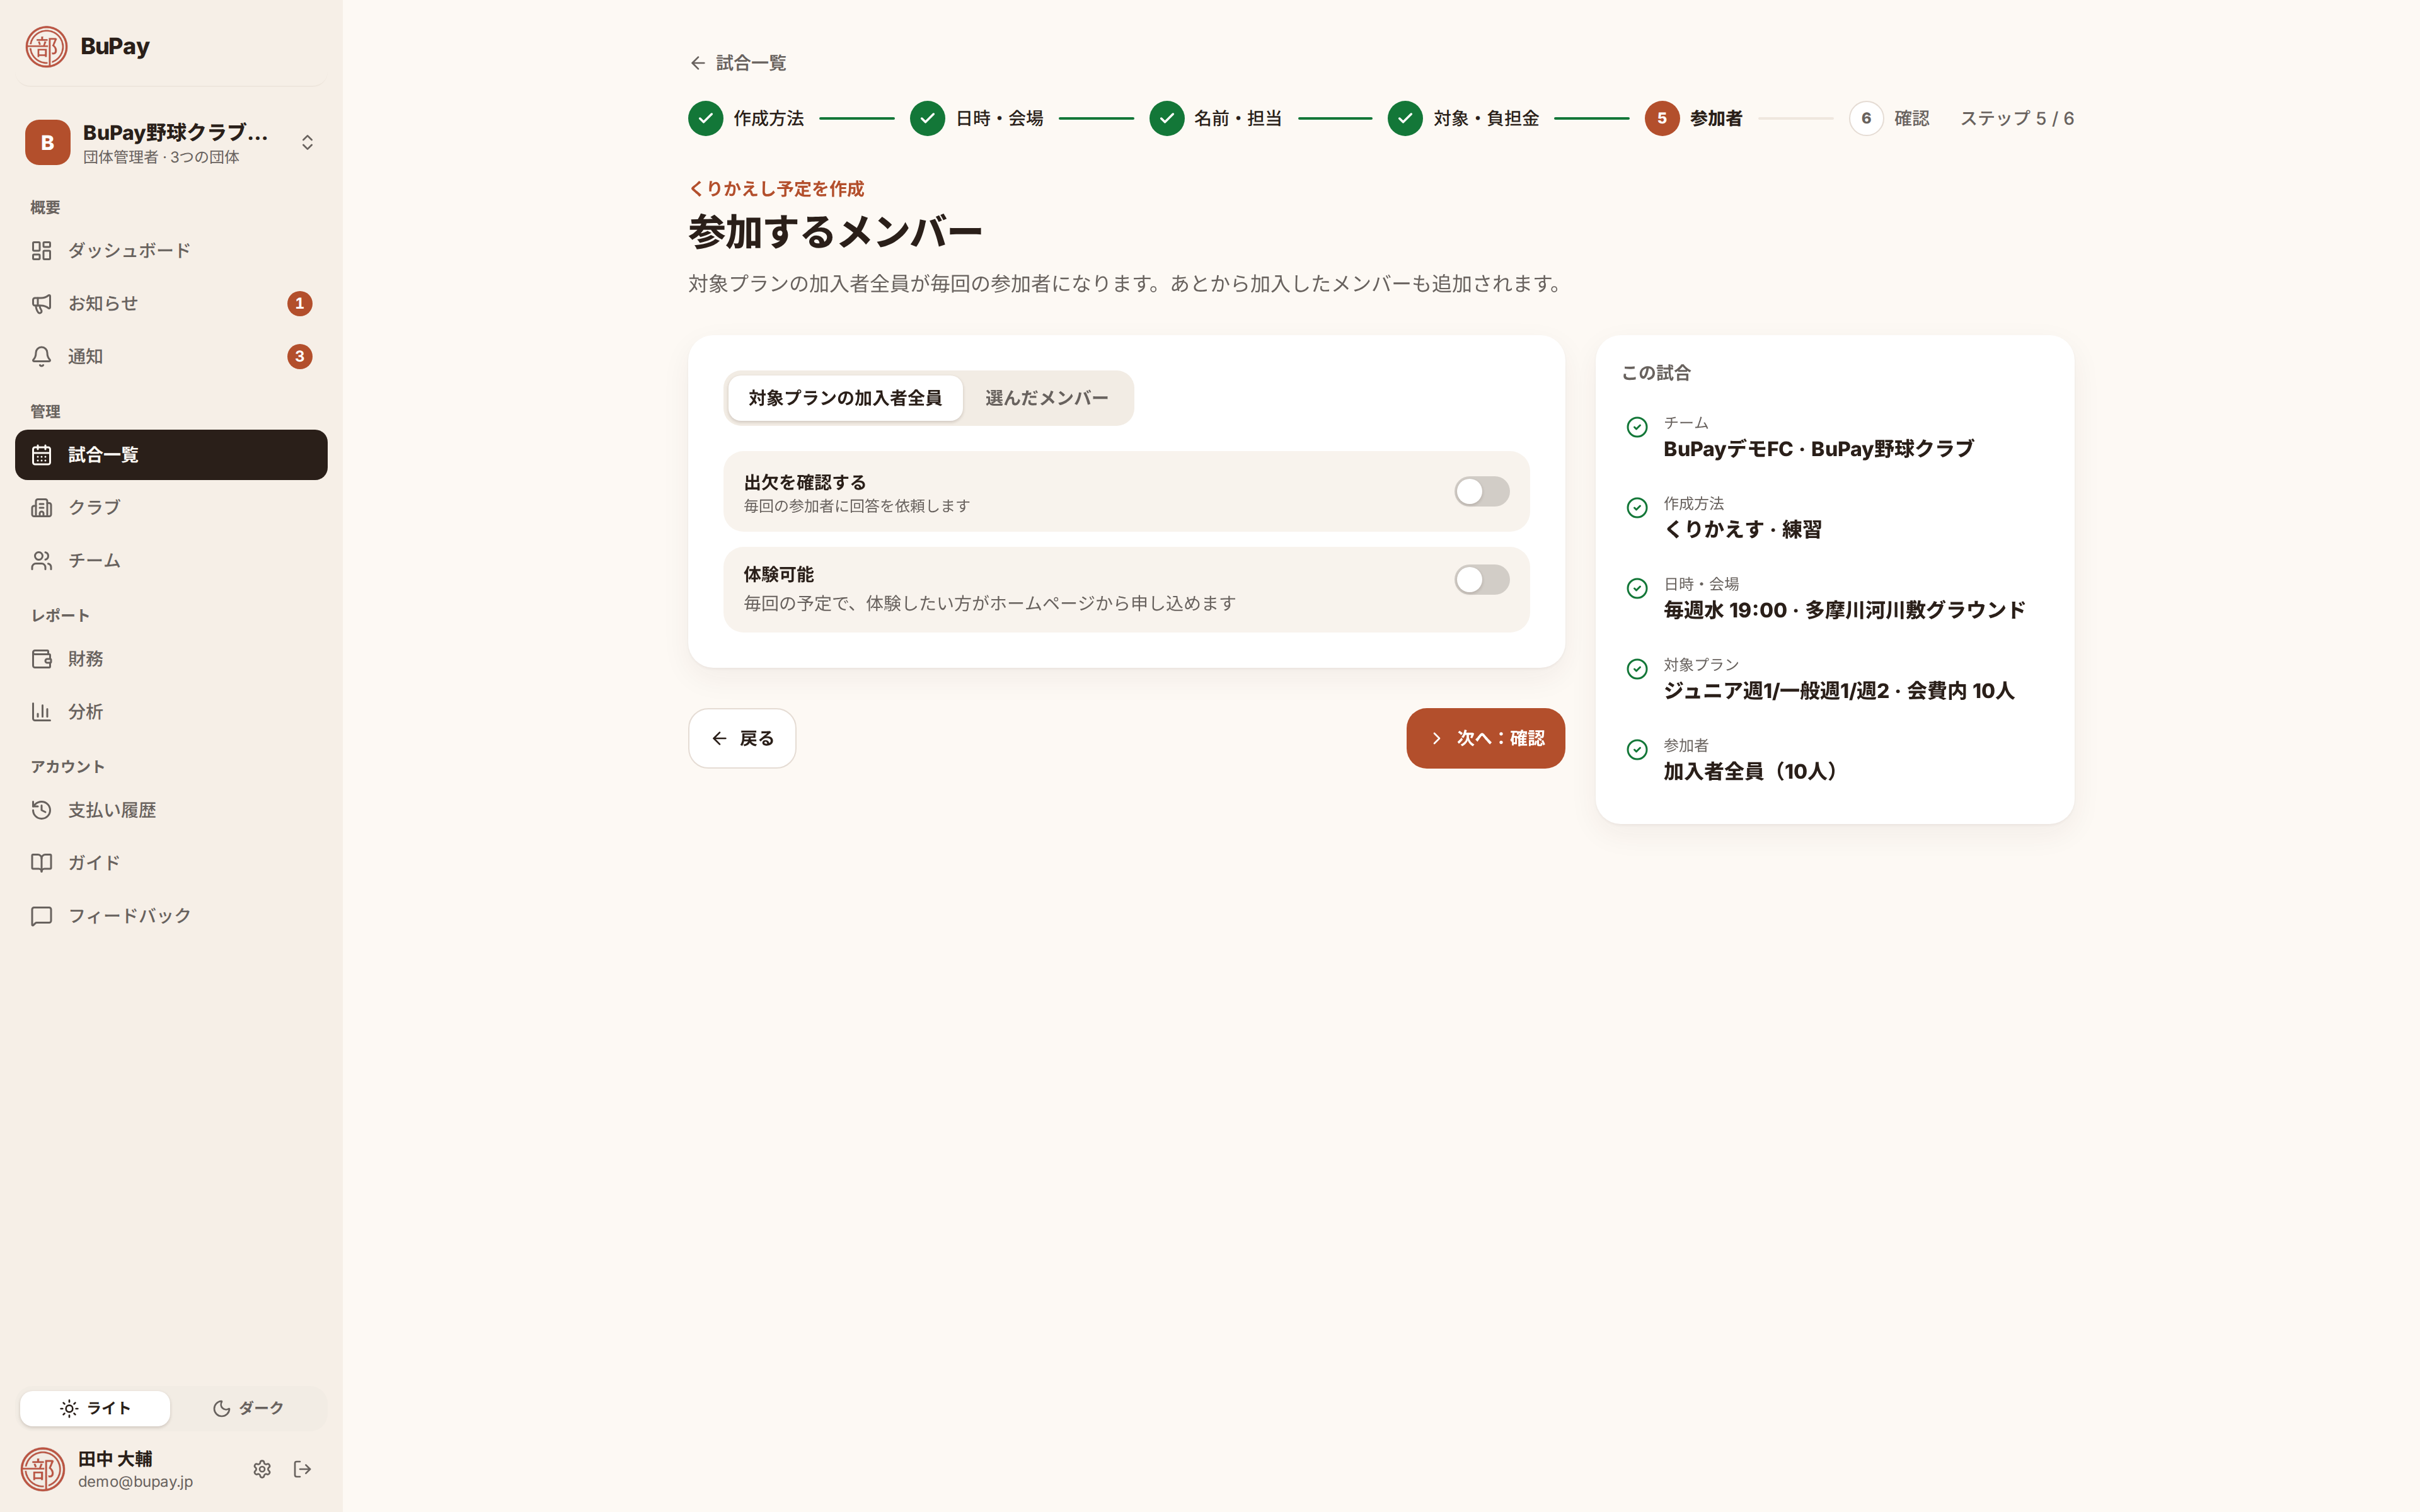Select the 試合一覧 calendar icon

tap(41, 455)
